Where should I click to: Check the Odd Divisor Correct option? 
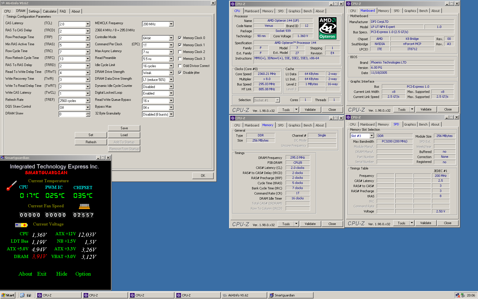point(180,66)
